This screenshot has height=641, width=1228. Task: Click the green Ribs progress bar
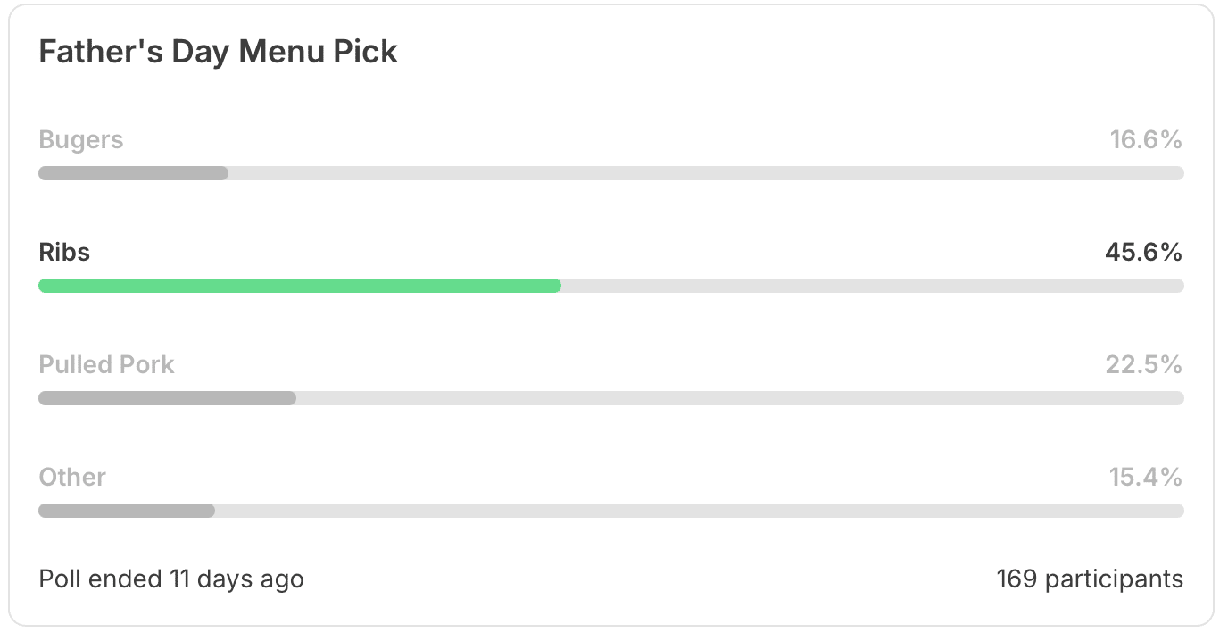tap(300, 286)
